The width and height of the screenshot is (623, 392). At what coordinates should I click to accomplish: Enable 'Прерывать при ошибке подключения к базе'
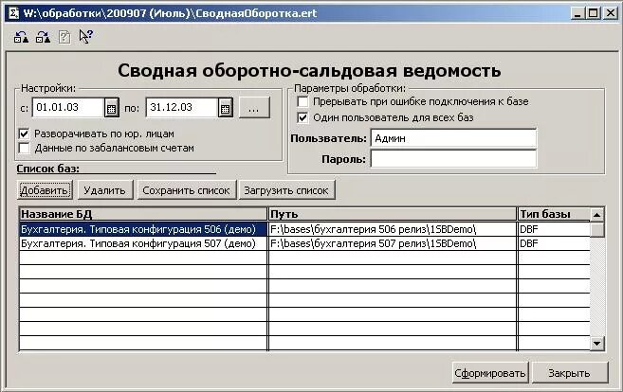(302, 101)
